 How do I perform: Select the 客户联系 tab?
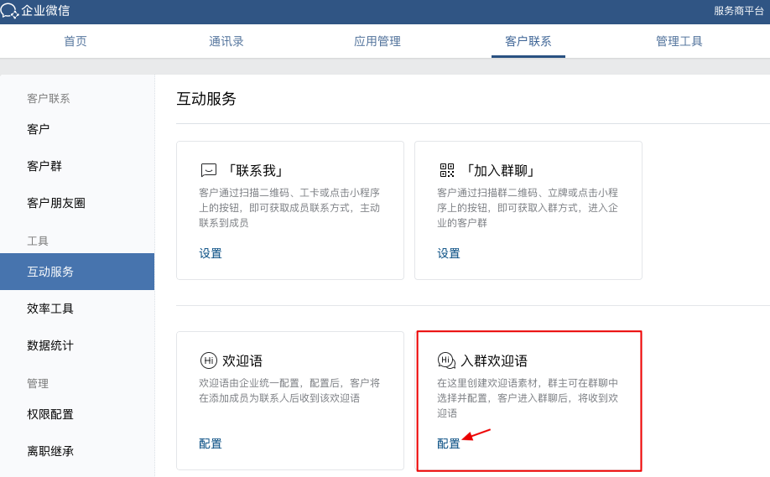point(528,41)
